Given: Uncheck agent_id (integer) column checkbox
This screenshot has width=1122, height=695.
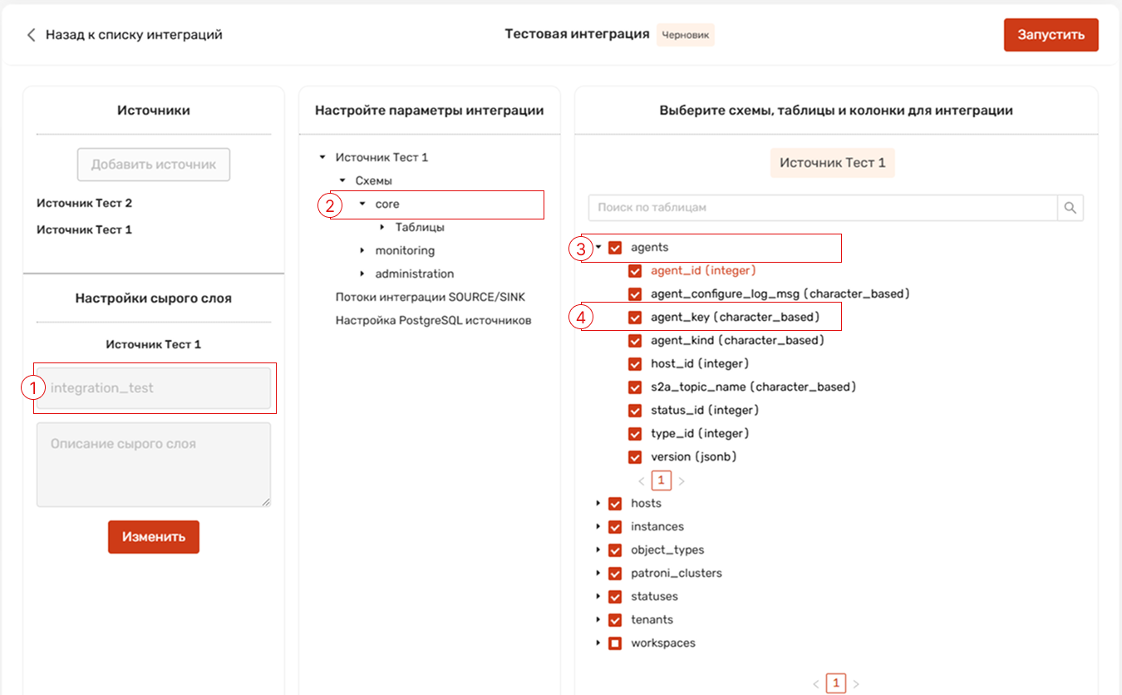Looking at the screenshot, I should click(635, 271).
